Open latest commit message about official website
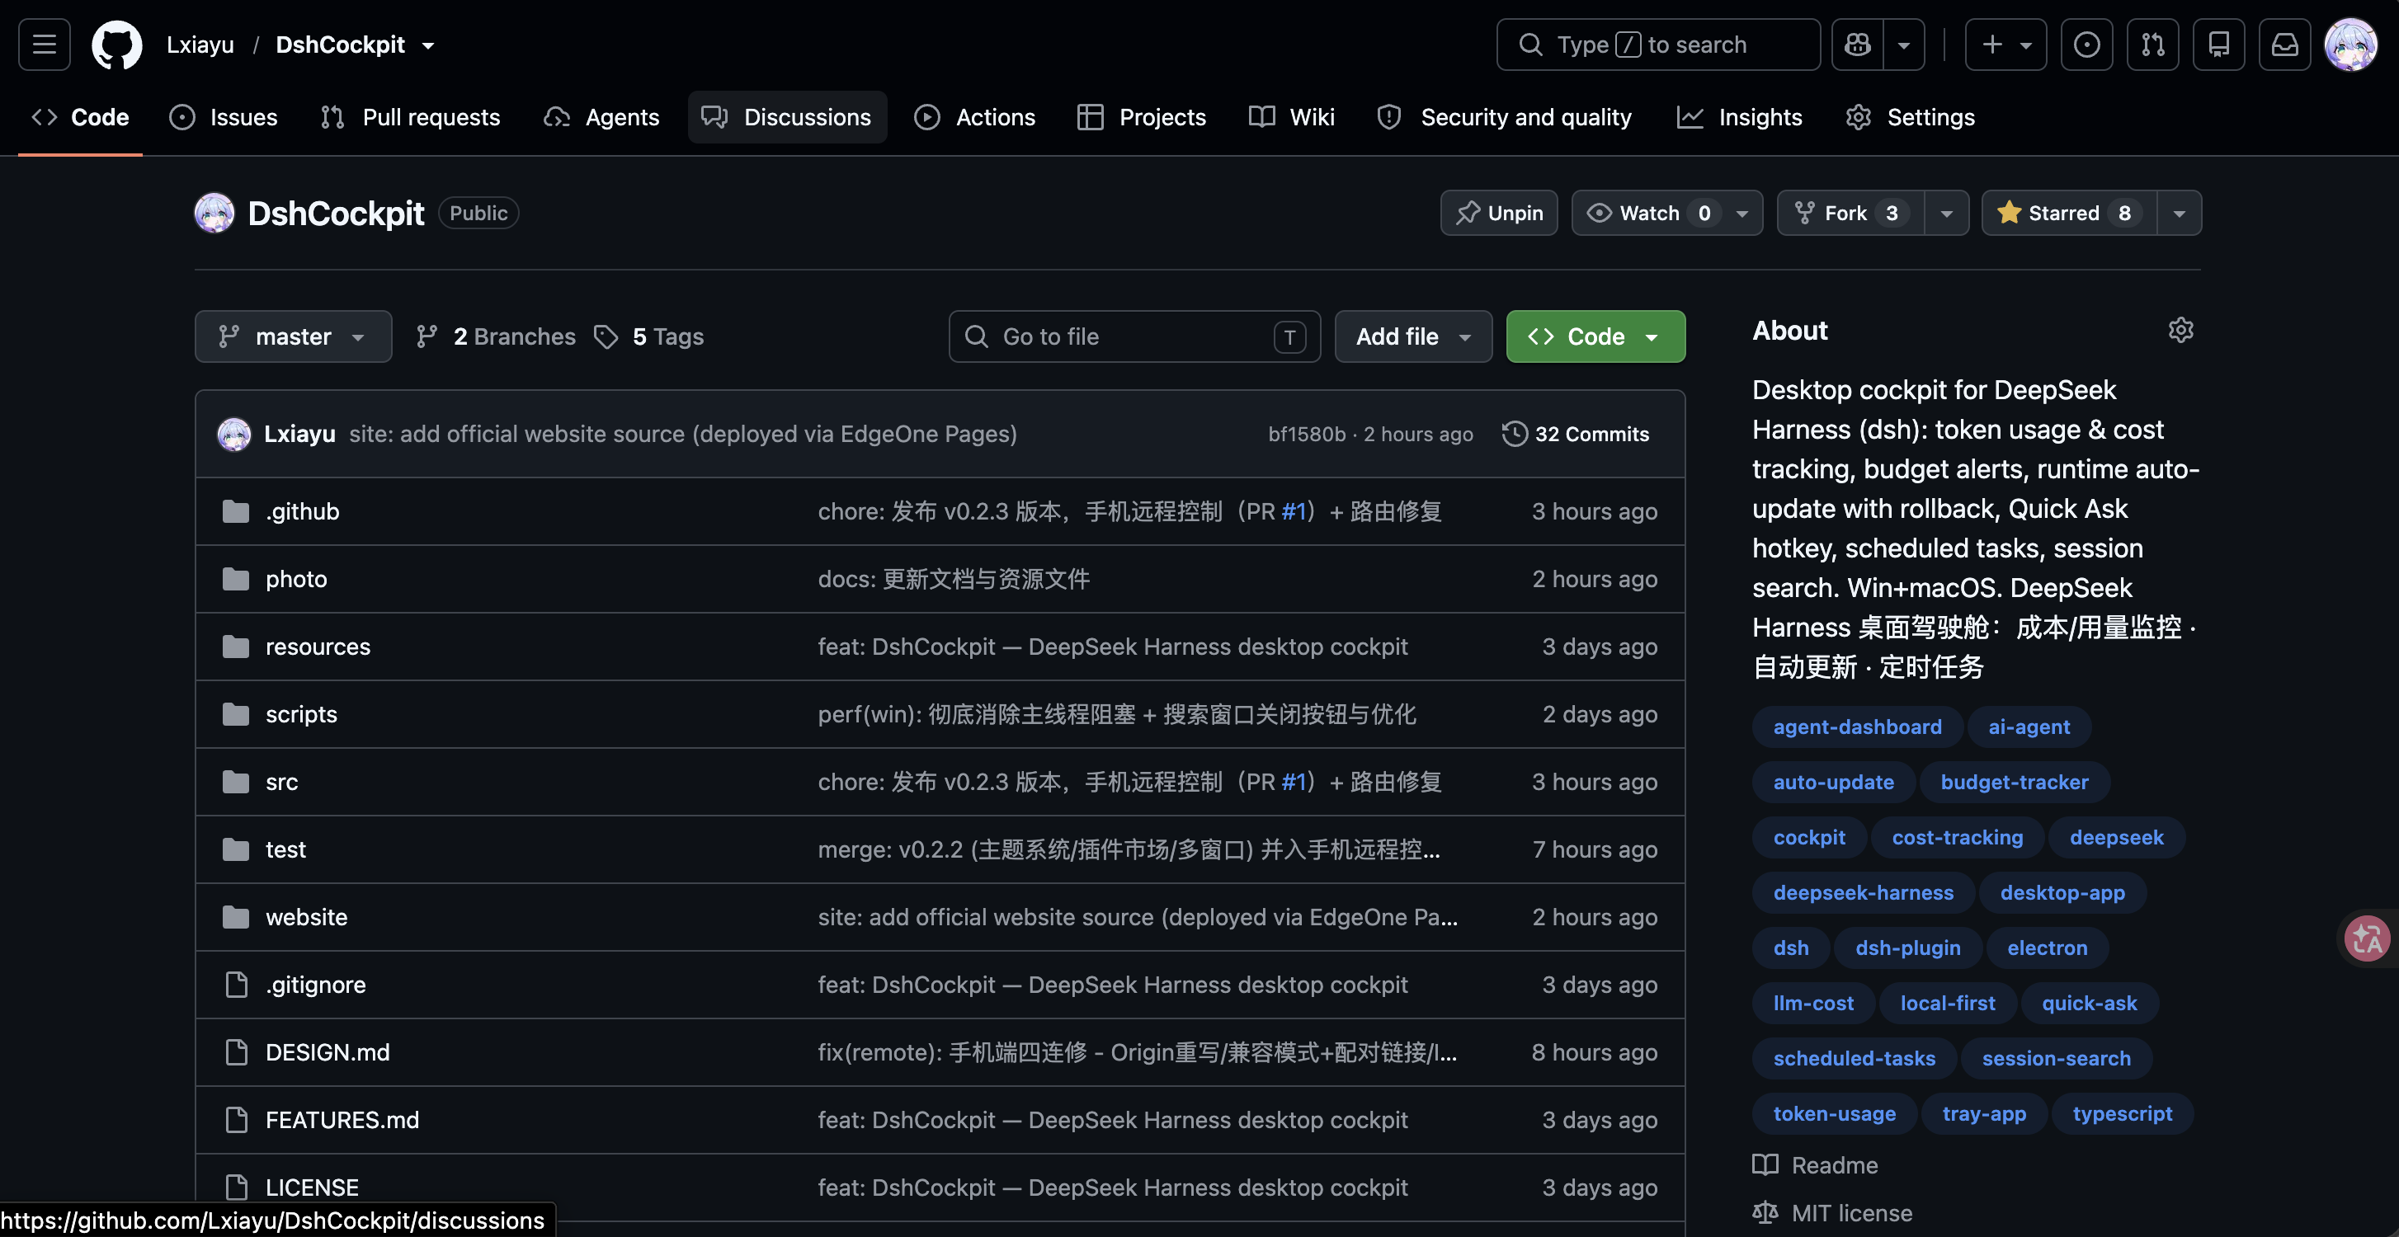Viewport: 2399px width, 1237px height. pyautogui.click(x=682, y=434)
